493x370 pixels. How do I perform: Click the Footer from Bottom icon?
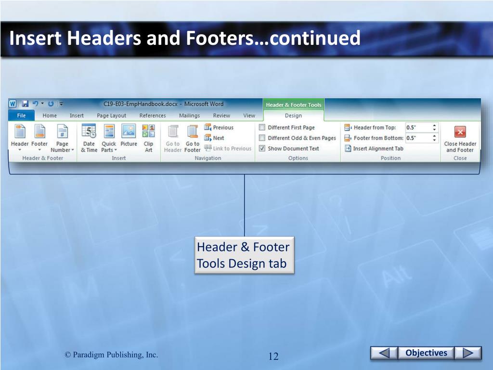(x=348, y=138)
